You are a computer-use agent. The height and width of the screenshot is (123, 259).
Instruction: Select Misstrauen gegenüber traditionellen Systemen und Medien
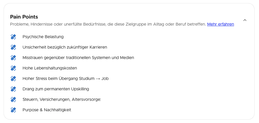[x=78, y=58]
